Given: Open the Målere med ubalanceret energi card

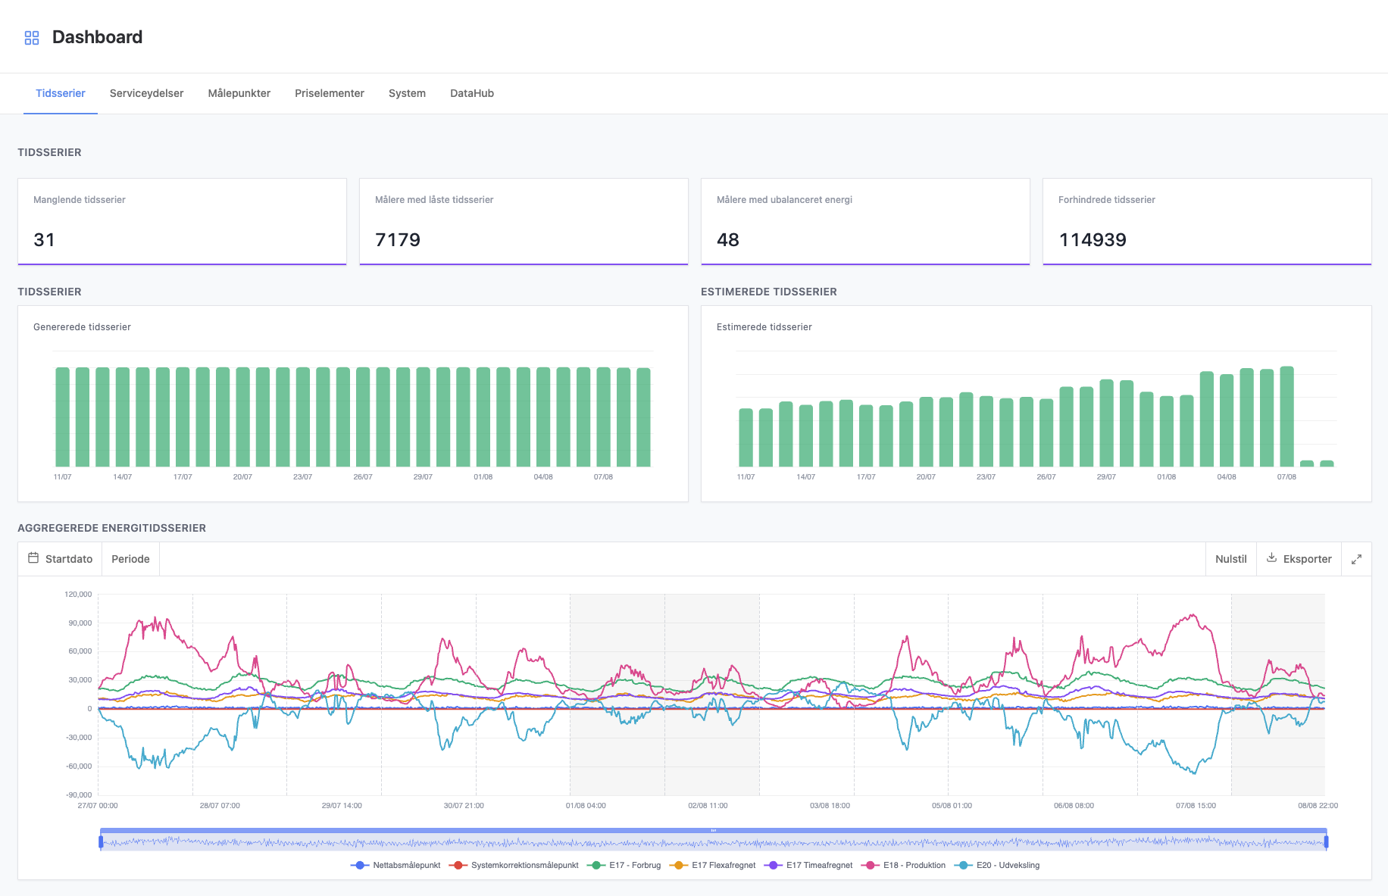Looking at the screenshot, I should pos(865,222).
